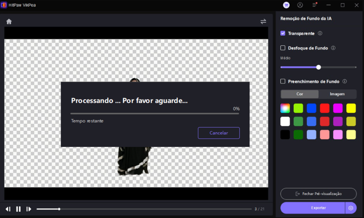Enable the Preenchimento de Fundo checkbox
This screenshot has height=218, width=364.
point(283,81)
